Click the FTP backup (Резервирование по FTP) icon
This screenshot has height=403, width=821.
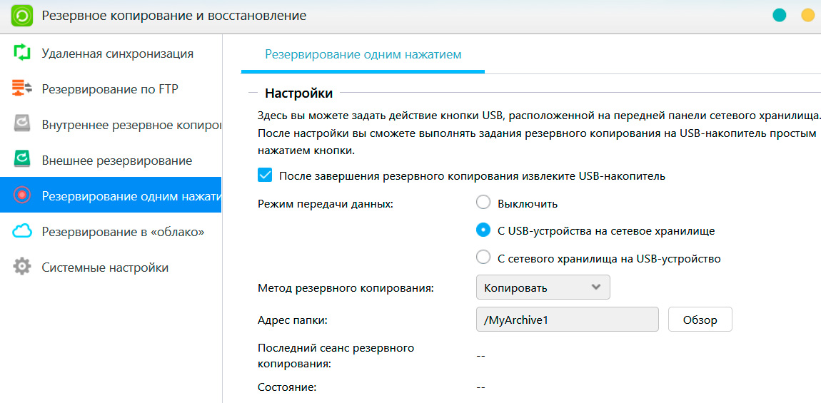(23, 88)
